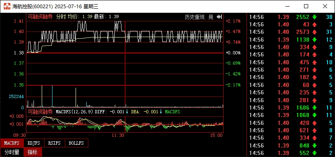The image size is (335, 157).
Task: Select the BOLLFS indicator tab
Action: point(76,143)
